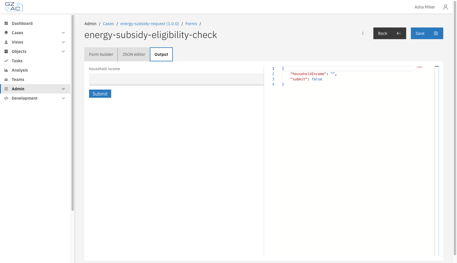Click line number 4 in the editor
457x263 pixels.
pos(273,84)
